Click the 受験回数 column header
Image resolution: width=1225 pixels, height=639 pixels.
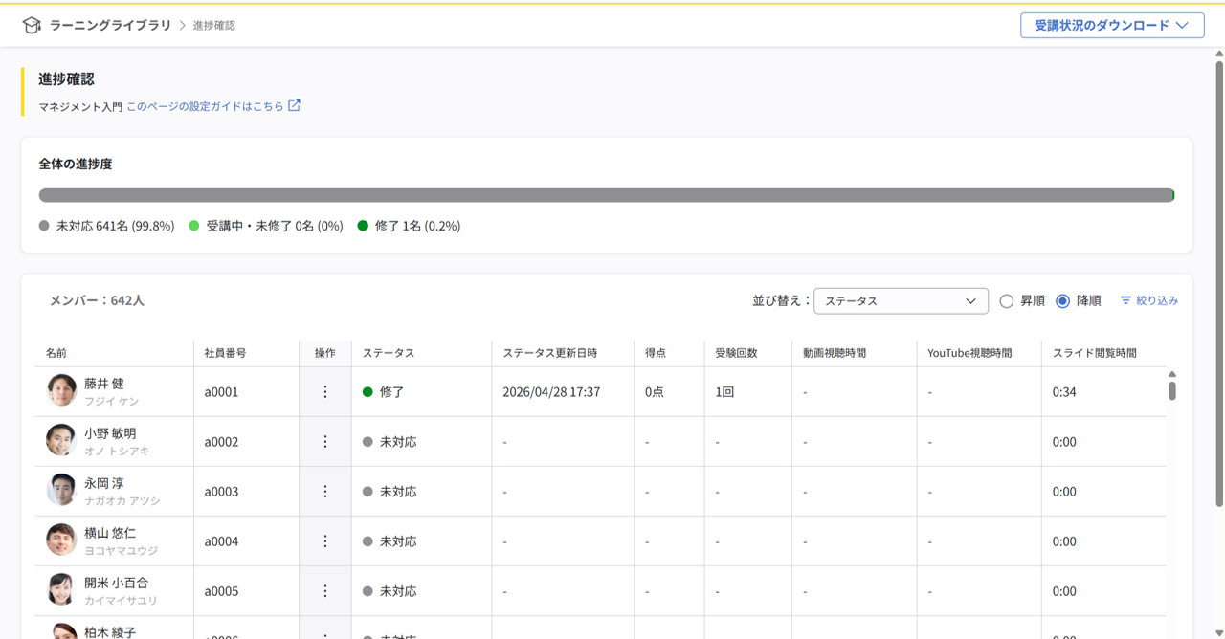pyautogui.click(x=736, y=353)
